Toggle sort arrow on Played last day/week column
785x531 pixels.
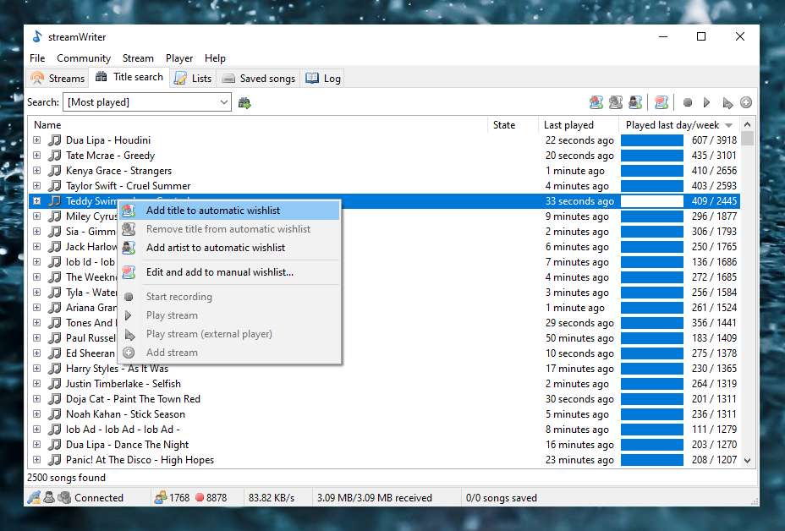click(729, 125)
